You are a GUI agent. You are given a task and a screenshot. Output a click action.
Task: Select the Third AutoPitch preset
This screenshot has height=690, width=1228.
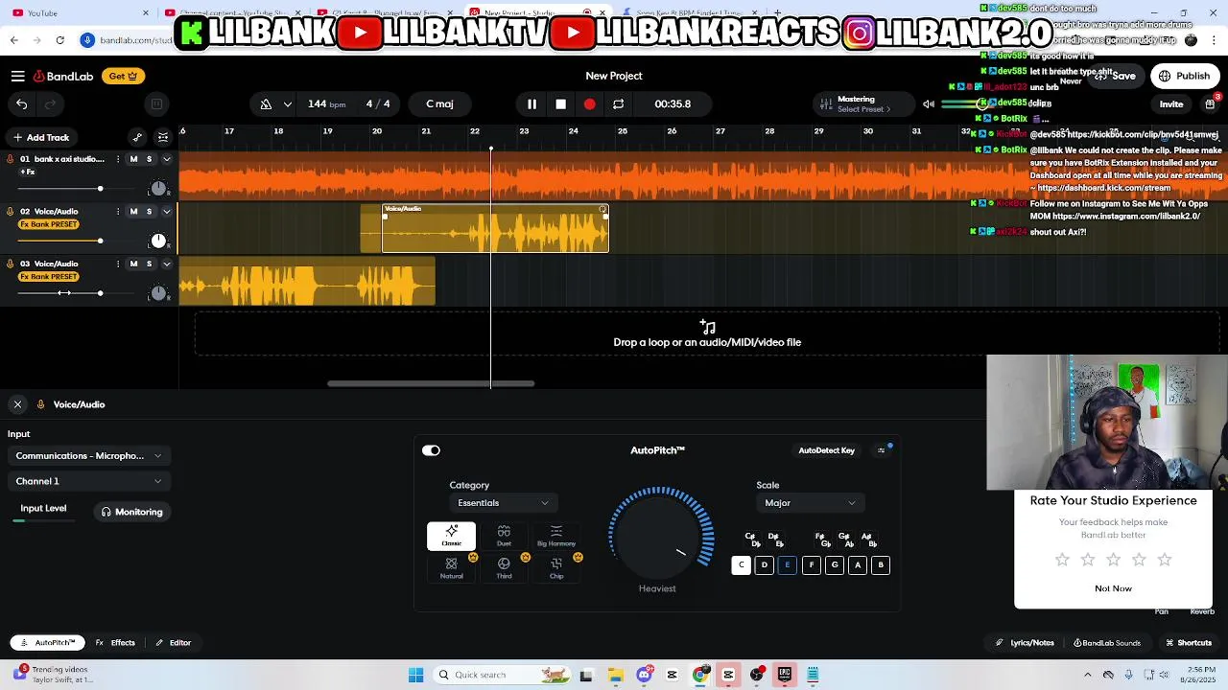point(504,568)
